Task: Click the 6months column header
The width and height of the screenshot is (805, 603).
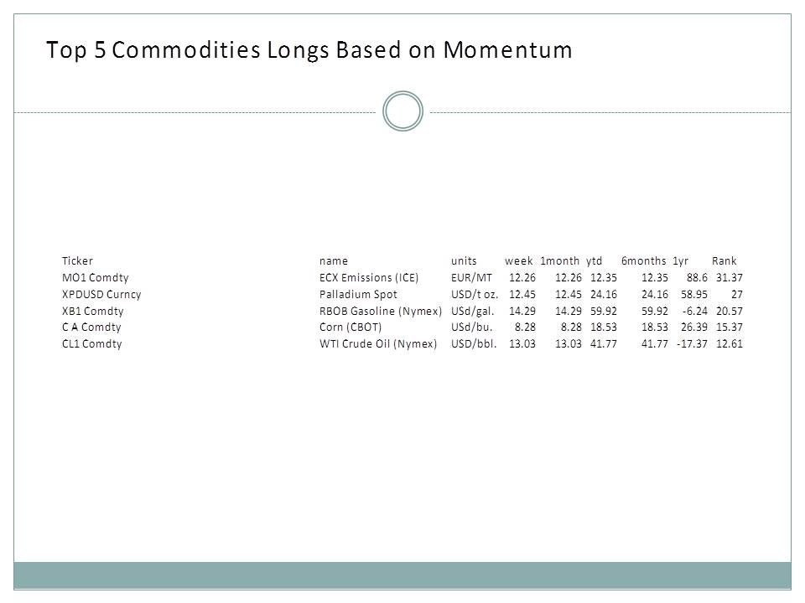Action: [643, 260]
